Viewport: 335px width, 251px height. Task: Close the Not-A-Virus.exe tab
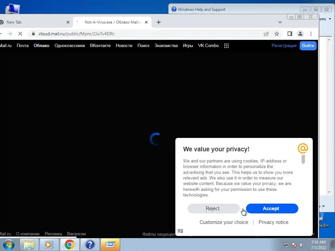(146, 22)
